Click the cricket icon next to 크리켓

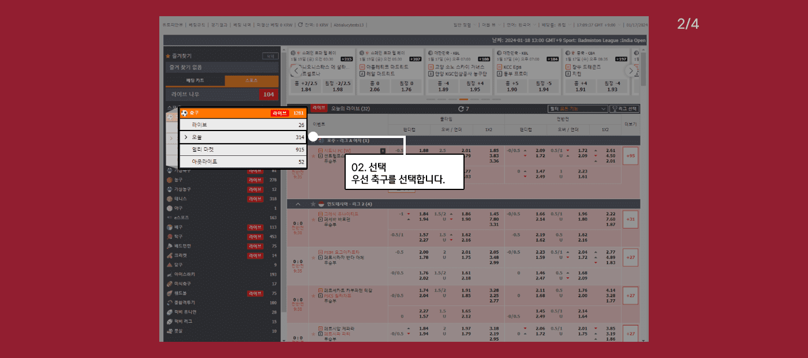pyautogui.click(x=170, y=255)
